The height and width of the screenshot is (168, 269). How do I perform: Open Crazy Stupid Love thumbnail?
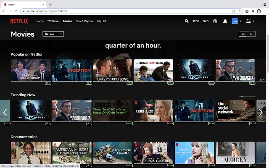pyautogui.click(x=113, y=70)
